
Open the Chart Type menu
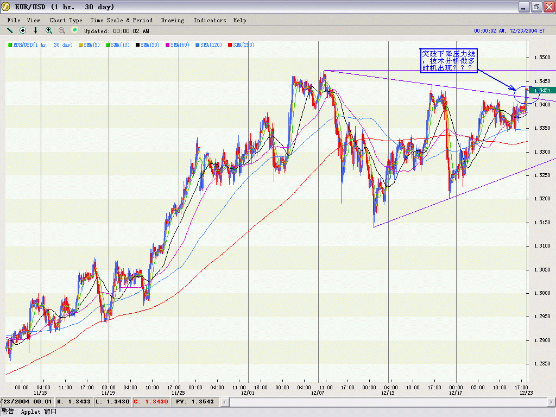coord(66,20)
